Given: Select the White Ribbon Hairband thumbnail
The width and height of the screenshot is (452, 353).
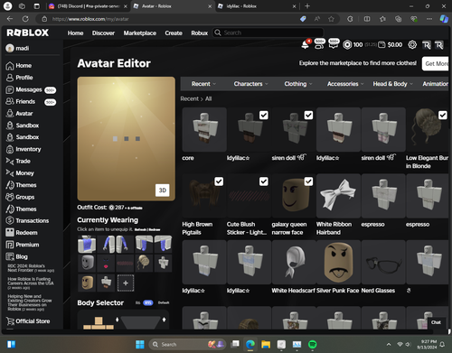Looking at the screenshot, I should pos(338,196).
